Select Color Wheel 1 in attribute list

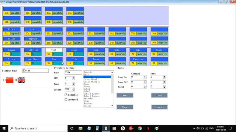pos(91,79)
